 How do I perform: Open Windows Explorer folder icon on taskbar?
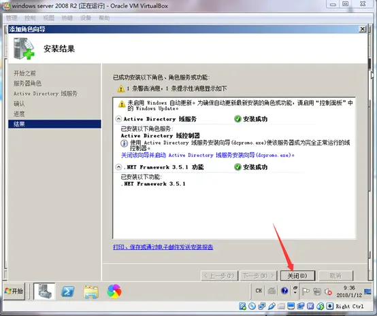(91, 292)
